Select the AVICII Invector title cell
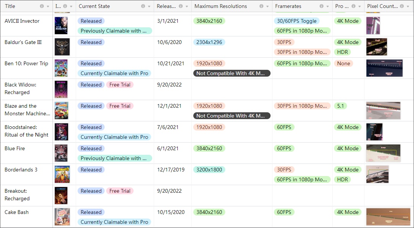This screenshot has width=414, height=228. coord(26,26)
